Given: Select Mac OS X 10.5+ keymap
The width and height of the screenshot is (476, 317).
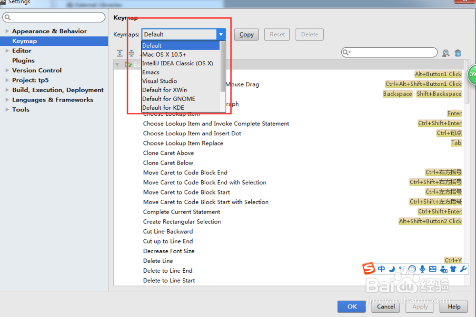Looking at the screenshot, I should pos(180,54).
